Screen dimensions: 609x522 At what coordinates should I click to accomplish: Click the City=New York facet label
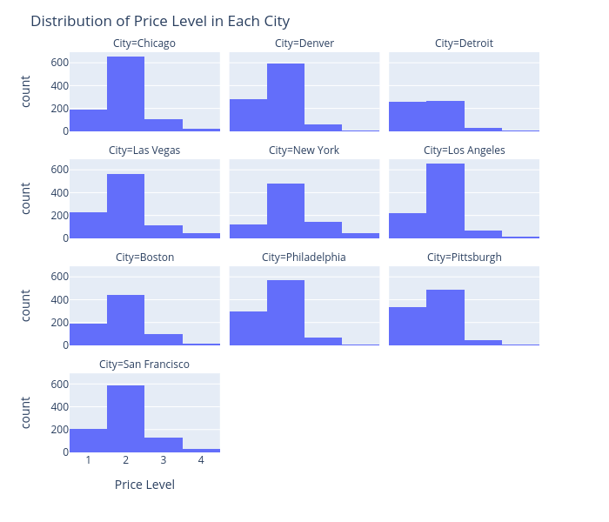click(x=304, y=151)
